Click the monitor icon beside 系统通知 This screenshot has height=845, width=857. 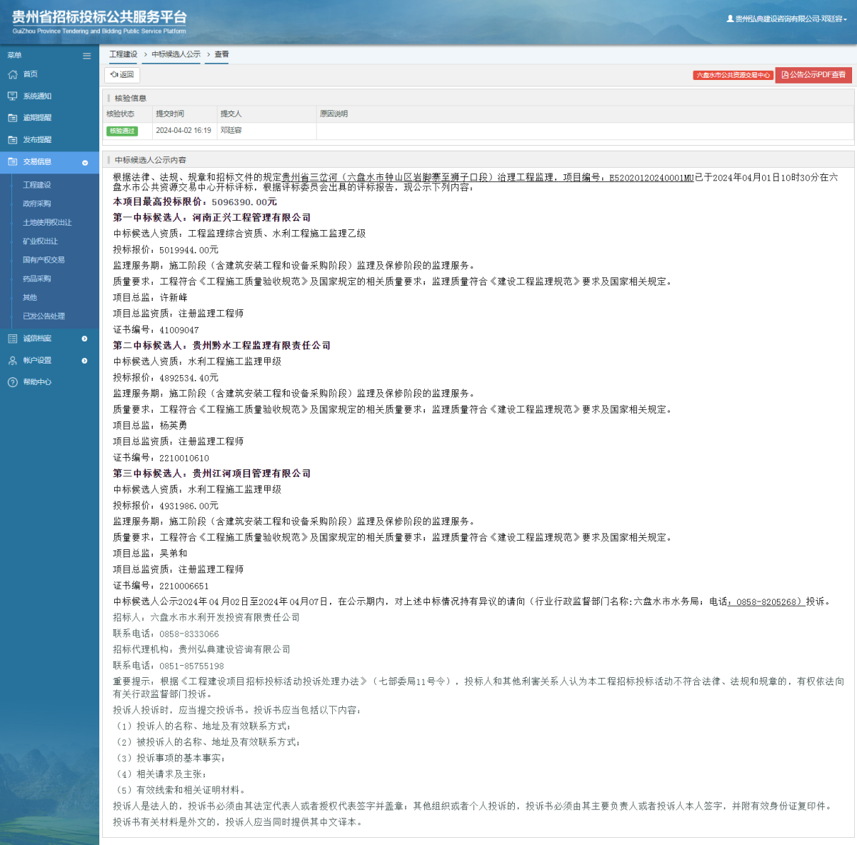12,96
